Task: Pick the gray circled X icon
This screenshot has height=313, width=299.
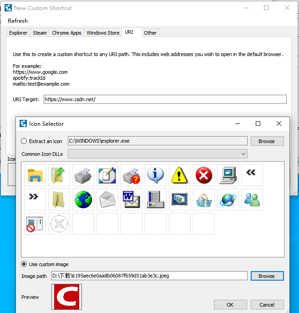Action: pyautogui.click(x=59, y=224)
